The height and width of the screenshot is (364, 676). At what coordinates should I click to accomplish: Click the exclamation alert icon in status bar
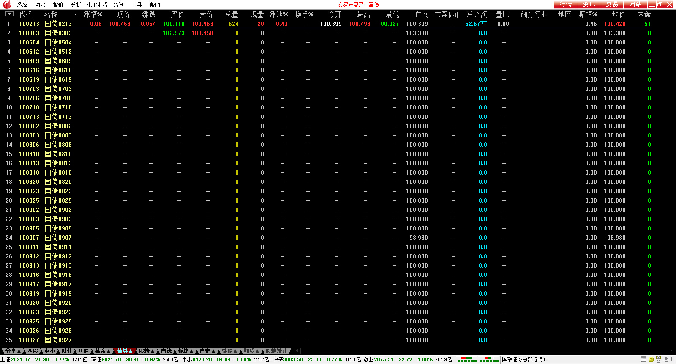(x=672, y=359)
